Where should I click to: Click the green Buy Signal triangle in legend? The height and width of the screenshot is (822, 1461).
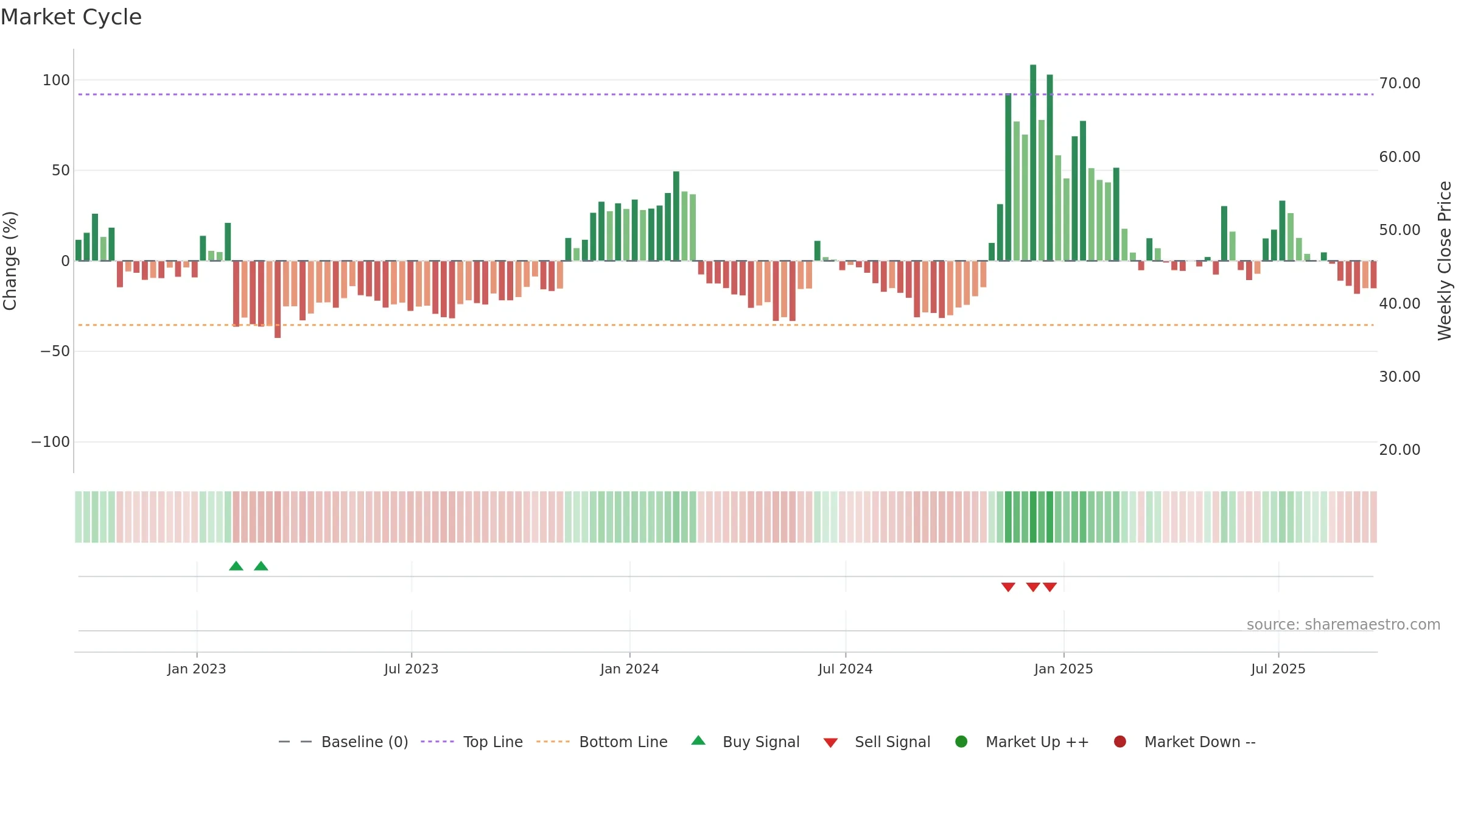698,740
